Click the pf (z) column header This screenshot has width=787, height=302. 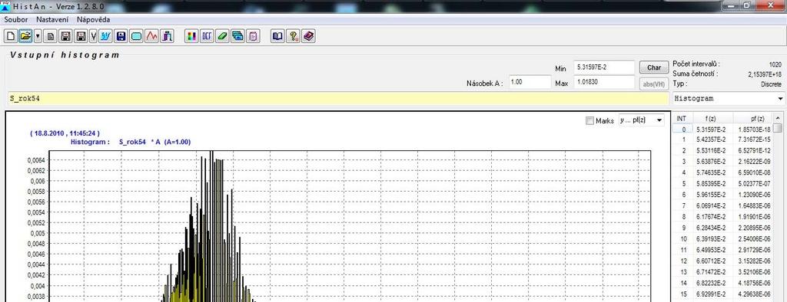point(753,119)
